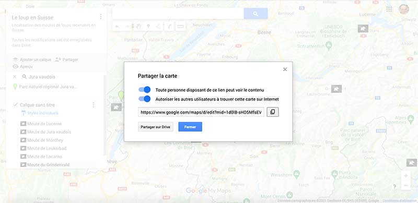Open the map title three-dot menu

coord(100,17)
